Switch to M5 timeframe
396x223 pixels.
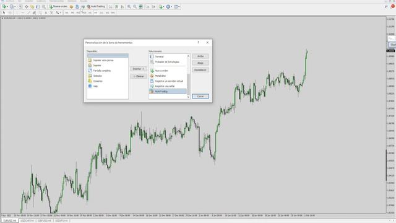[72, 12]
